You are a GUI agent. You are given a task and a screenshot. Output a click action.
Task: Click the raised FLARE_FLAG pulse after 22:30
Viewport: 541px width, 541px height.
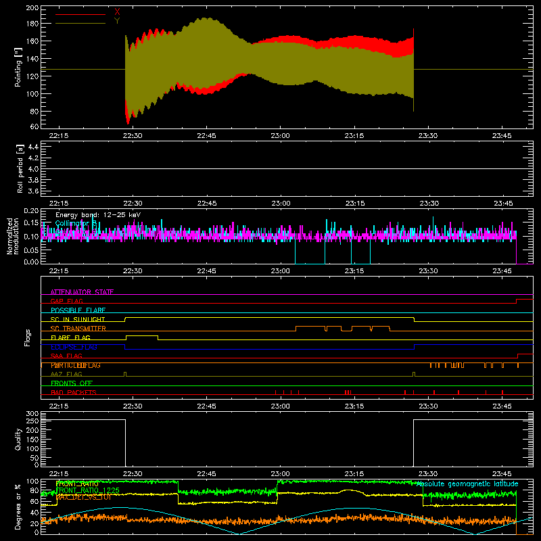point(142,336)
